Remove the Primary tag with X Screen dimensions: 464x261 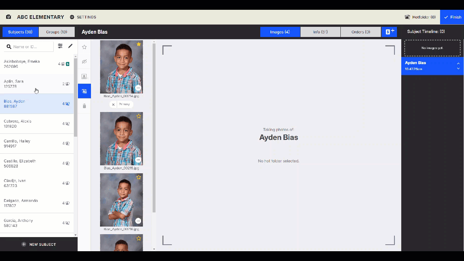point(113,104)
